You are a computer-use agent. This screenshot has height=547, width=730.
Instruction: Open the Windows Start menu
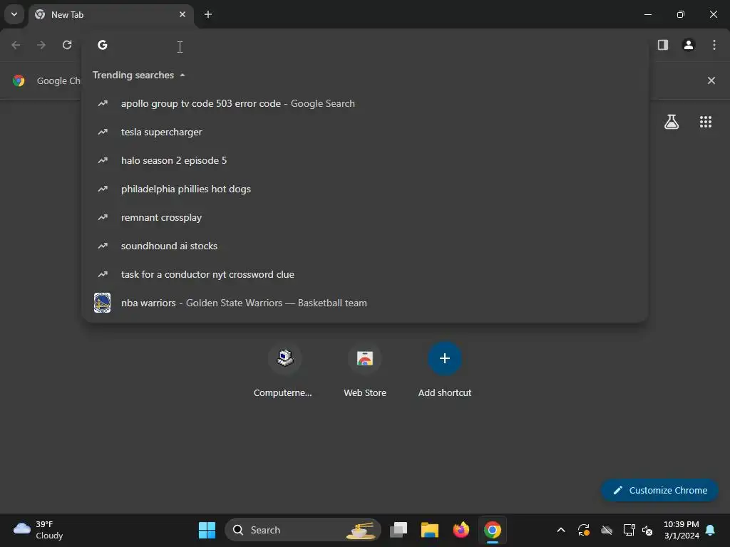tap(207, 530)
